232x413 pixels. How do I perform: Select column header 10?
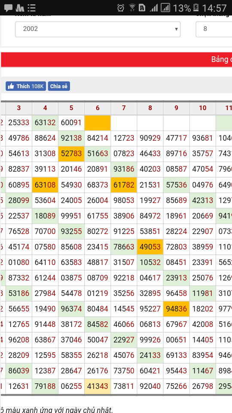coord(203,108)
